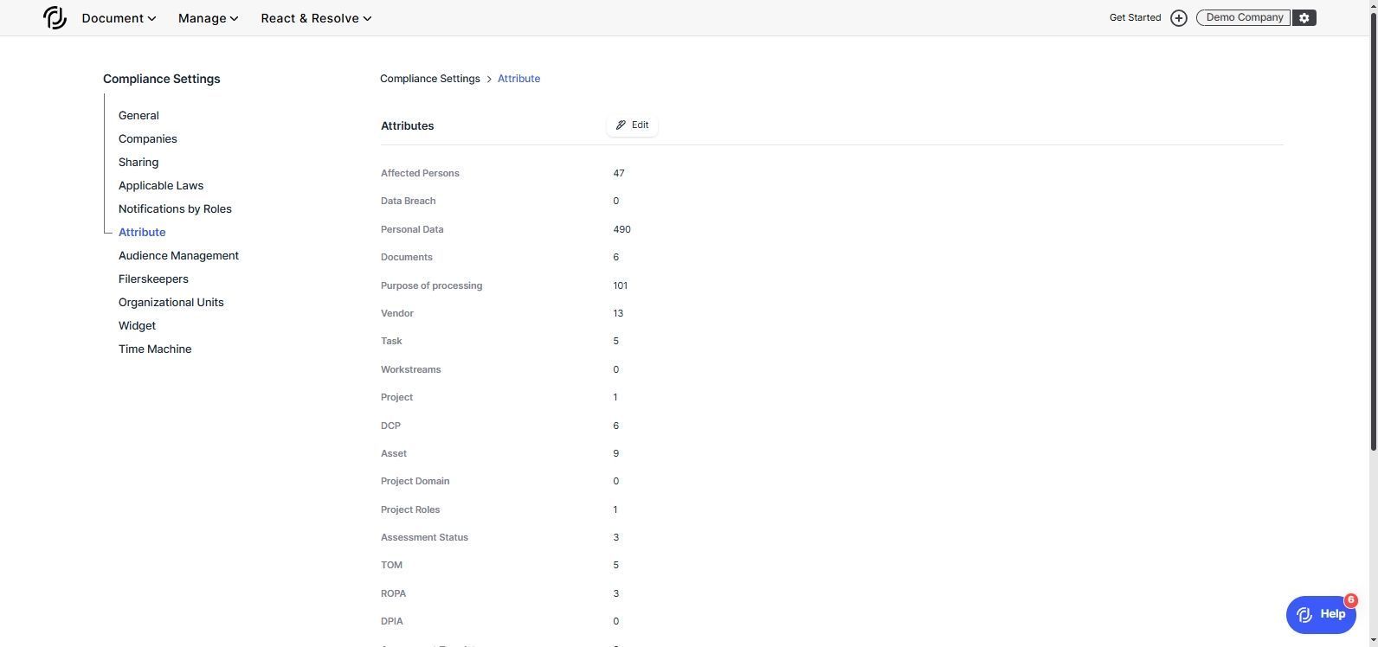Screen dimensions: 1378x647
Task: Open Notifications by Roles in sidebar
Action: pos(175,209)
